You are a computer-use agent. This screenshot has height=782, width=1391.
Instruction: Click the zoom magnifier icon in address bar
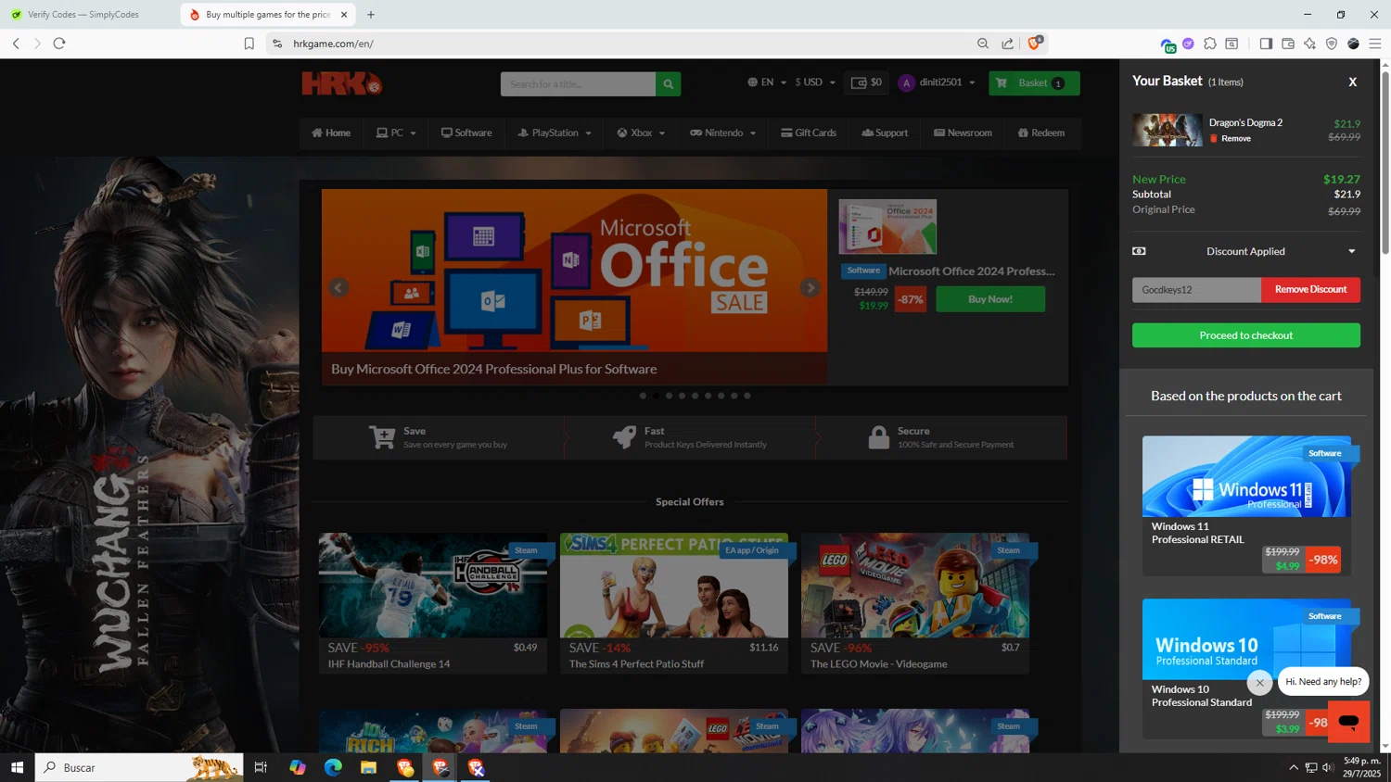pyautogui.click(x=983, y=44)
